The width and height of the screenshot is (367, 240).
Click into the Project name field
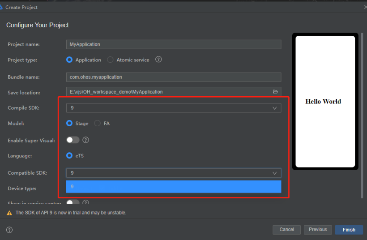pos(173,44)
